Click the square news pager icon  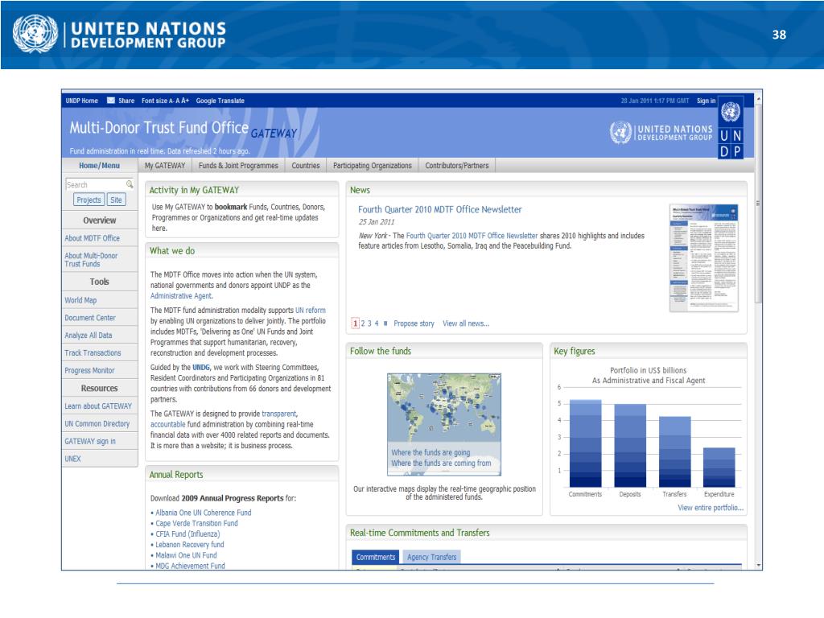click(x=385, y=323)
